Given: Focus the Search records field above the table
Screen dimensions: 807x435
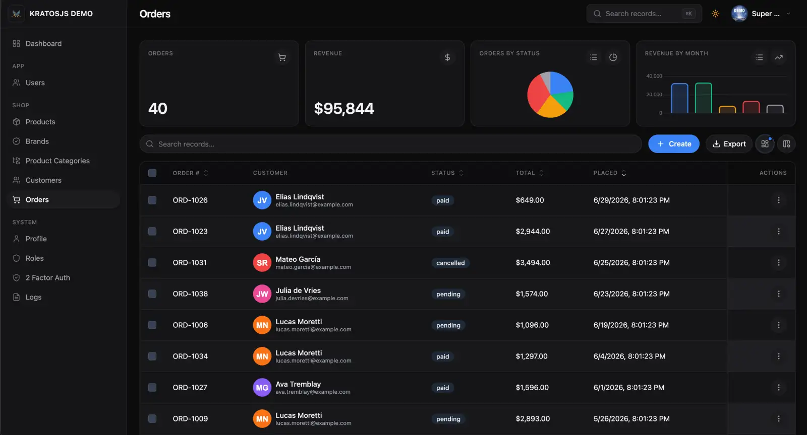Looking at the screenshot, I should [390, 144].
